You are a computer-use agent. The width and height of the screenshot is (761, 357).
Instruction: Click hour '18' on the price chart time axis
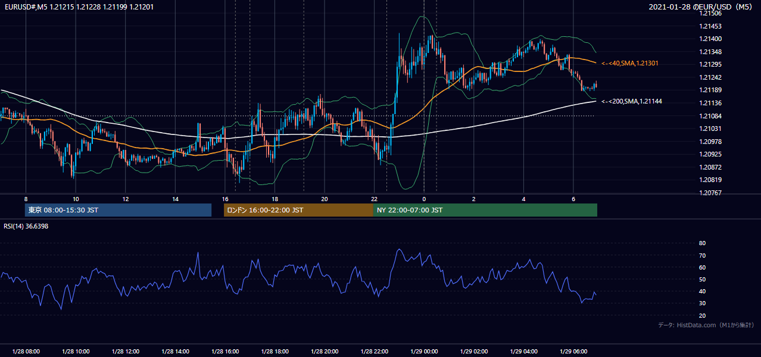point(275,199)
